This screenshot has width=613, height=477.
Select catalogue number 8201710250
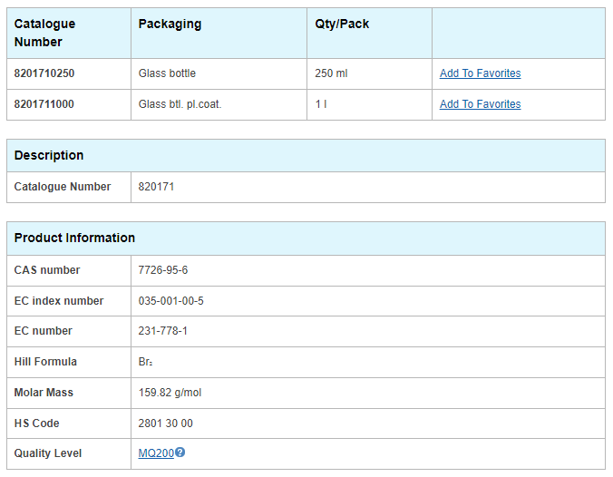click(44, 73)
